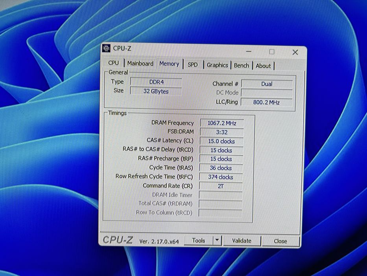Expand the Tools dropdown arrow

(x=217, y=241)
